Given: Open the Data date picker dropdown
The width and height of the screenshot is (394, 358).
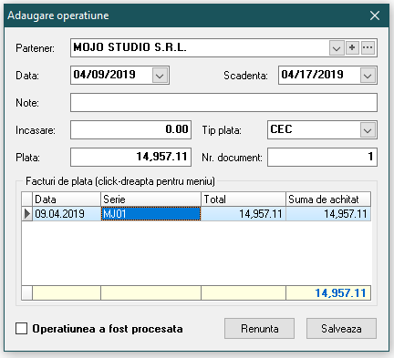Looking at the screenshot, I should [x=160, y=76].
